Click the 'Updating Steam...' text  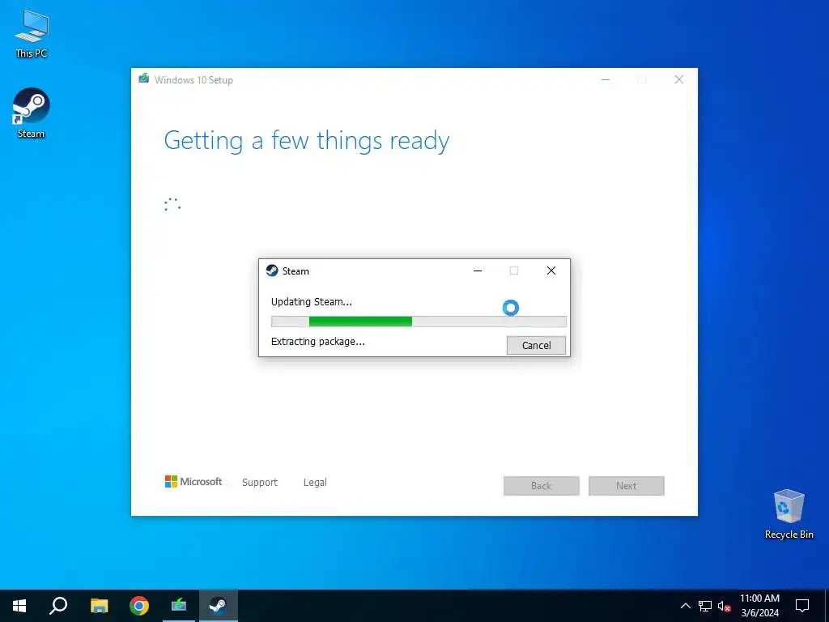point(312,302)
